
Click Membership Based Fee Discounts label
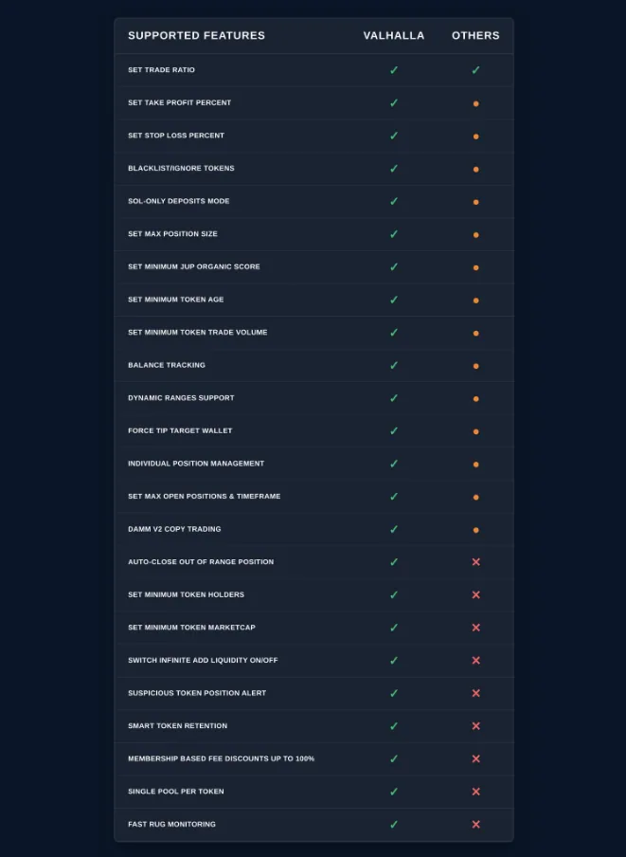pyautogui.click(x=221, y=758)
